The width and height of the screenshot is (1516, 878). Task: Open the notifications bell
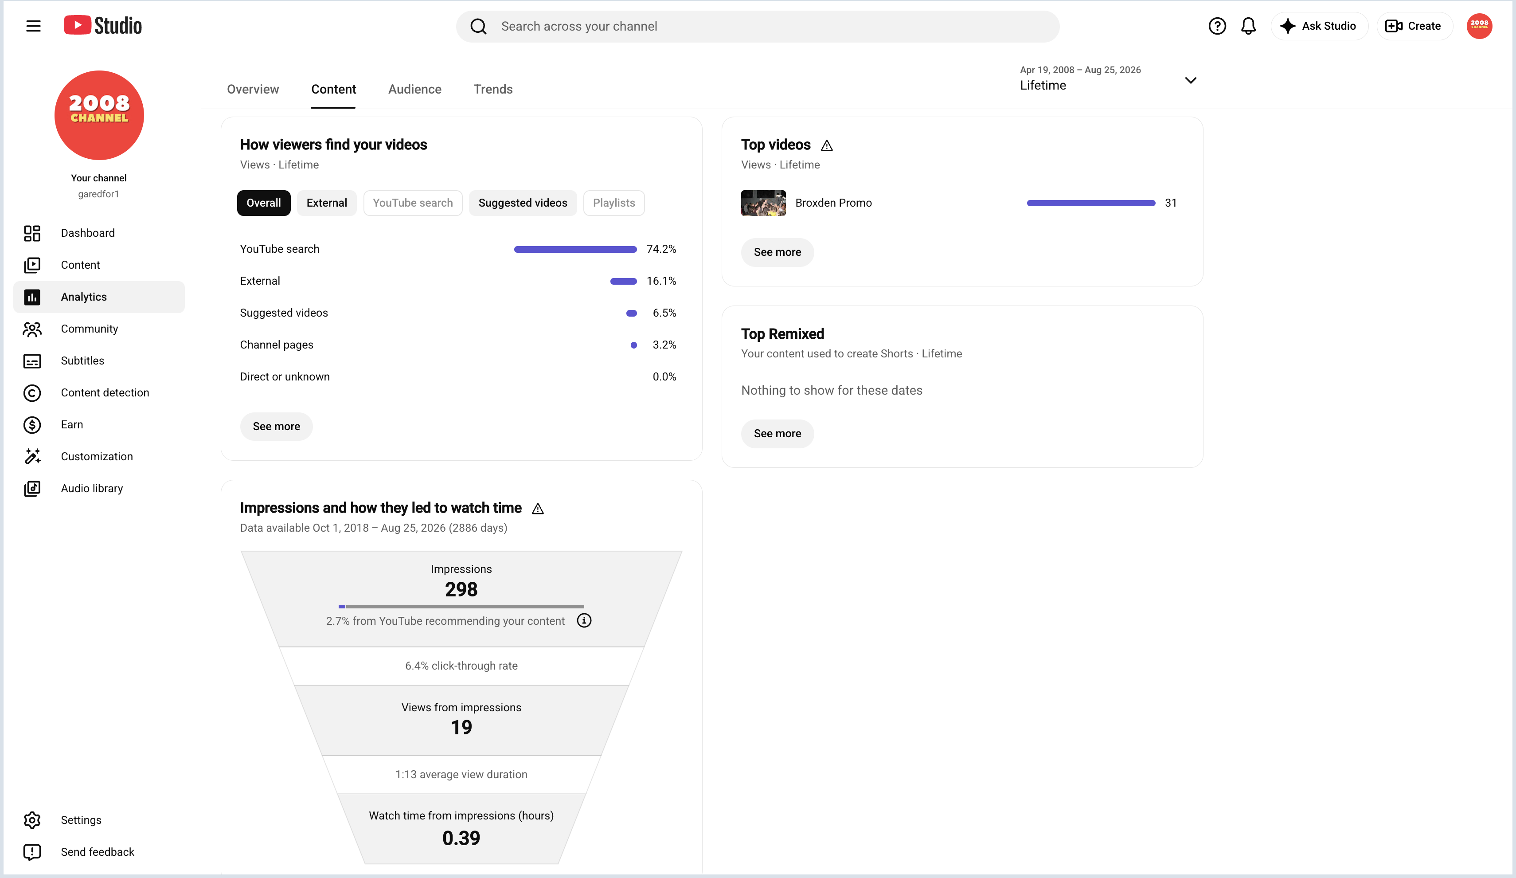[x=1248, y=26]
